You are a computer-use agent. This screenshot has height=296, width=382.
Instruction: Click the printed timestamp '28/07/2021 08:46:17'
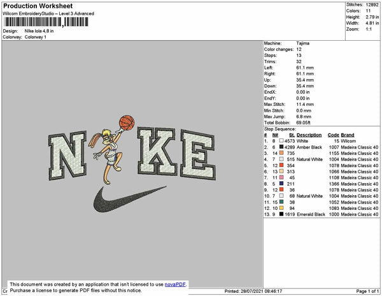[x=261, y=291]
